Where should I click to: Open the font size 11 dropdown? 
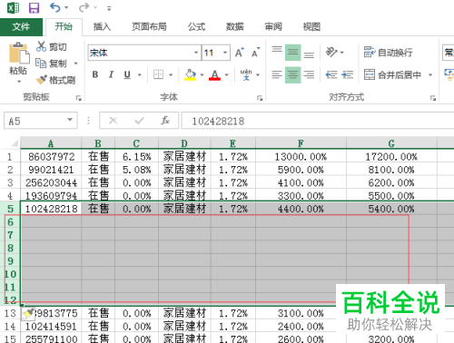coord(225,53)
